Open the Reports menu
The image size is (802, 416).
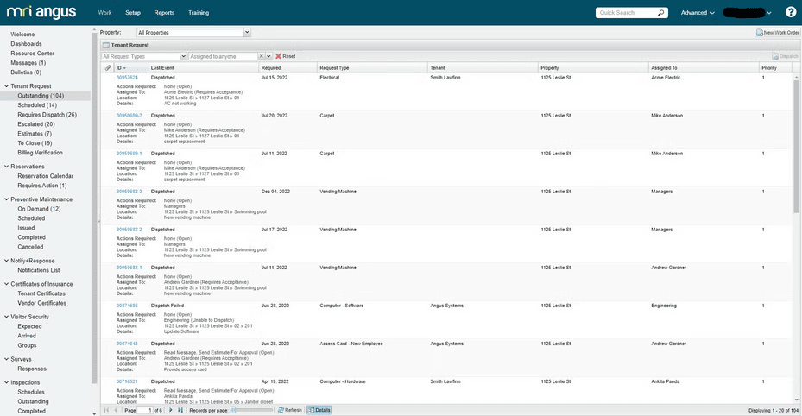[x=164, y=13]
